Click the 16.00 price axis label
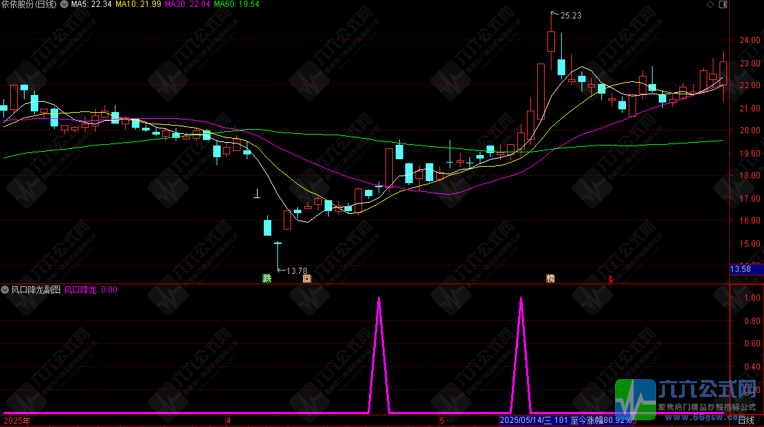 point(750,221)
